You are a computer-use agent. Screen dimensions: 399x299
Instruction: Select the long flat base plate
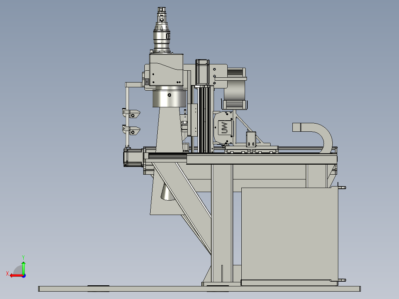tap(199, 289)
